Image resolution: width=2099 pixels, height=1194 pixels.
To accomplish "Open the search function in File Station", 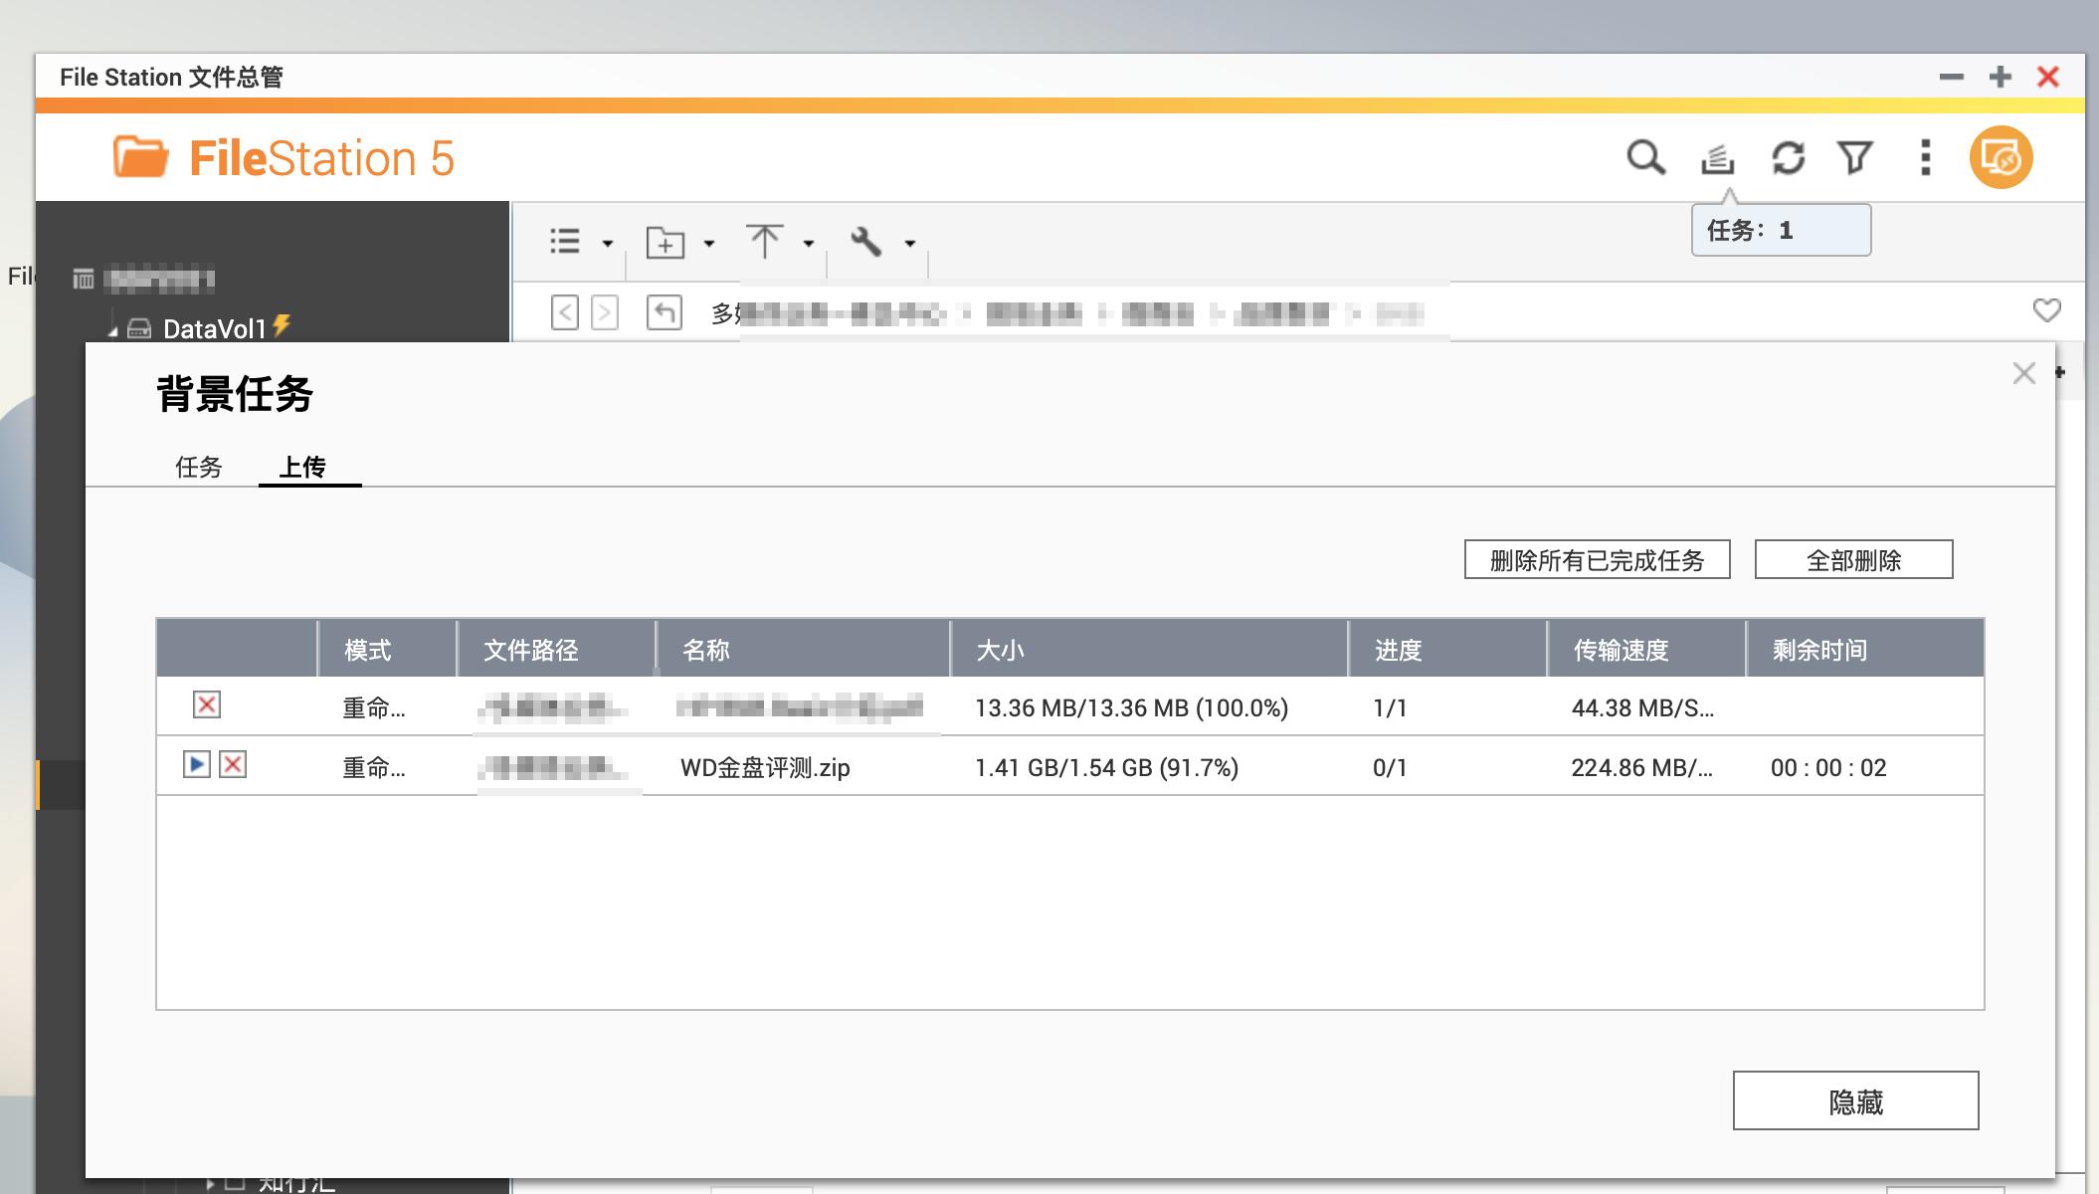I will pos(1646,157).
